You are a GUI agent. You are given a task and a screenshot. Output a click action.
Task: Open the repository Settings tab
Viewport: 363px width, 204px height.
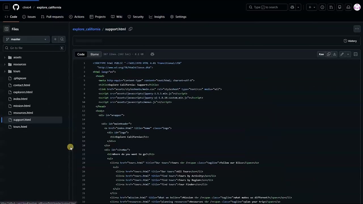point(178,17)
